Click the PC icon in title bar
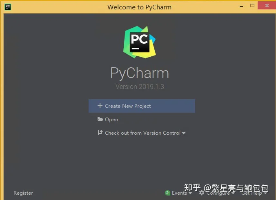 click(8, 7)
